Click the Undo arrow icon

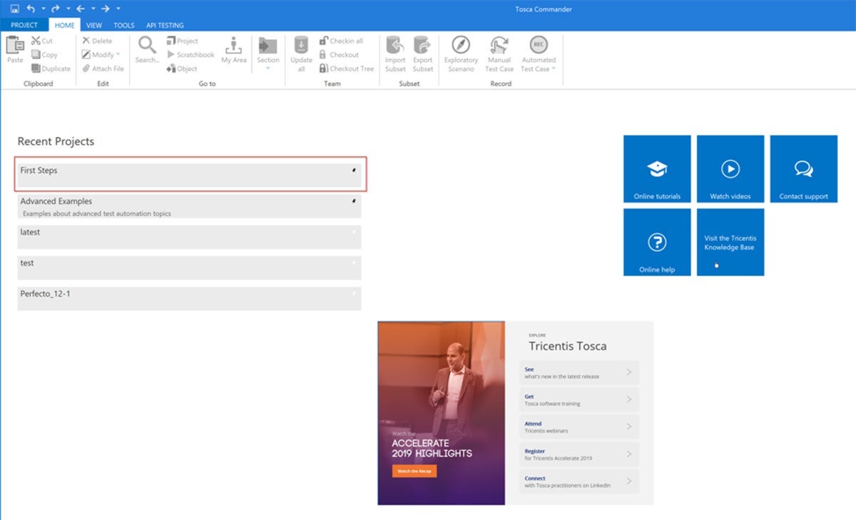31,9
